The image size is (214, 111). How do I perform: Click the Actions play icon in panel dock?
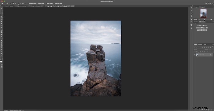pos(191,10)
